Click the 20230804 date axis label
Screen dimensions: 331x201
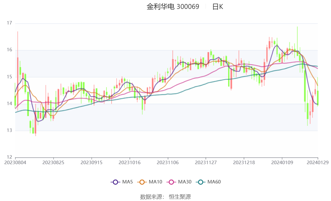(15, 163)
